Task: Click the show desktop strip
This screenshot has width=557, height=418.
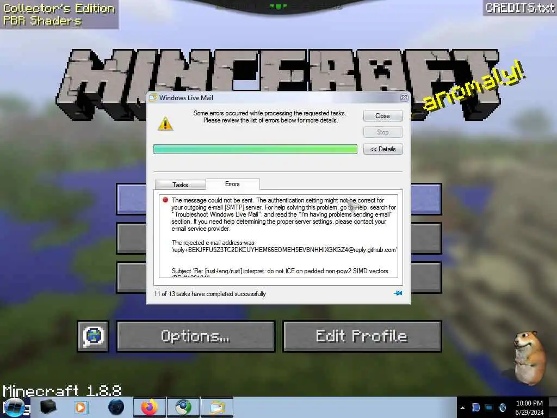Action: click(553, 407)
